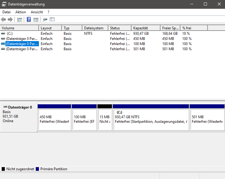This screenshot has height=179, width=225.
Task: Maximize the Datenträgerverwaltung window
Action: 205,4
